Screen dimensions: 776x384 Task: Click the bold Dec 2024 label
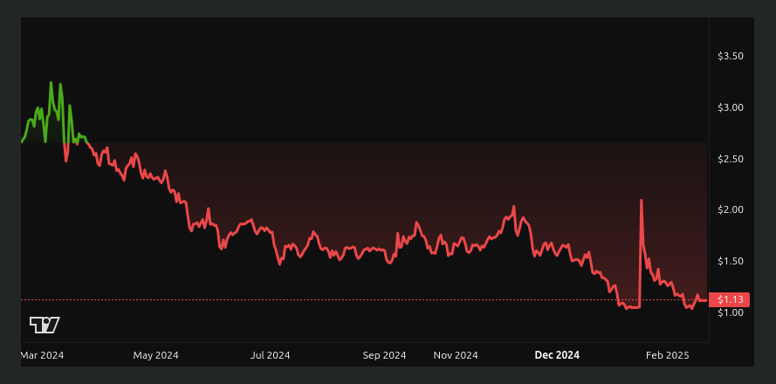[557, 355]
